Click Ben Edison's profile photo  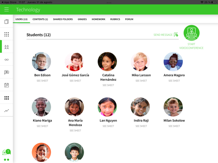pyautogui.click(x=41, y=61)
